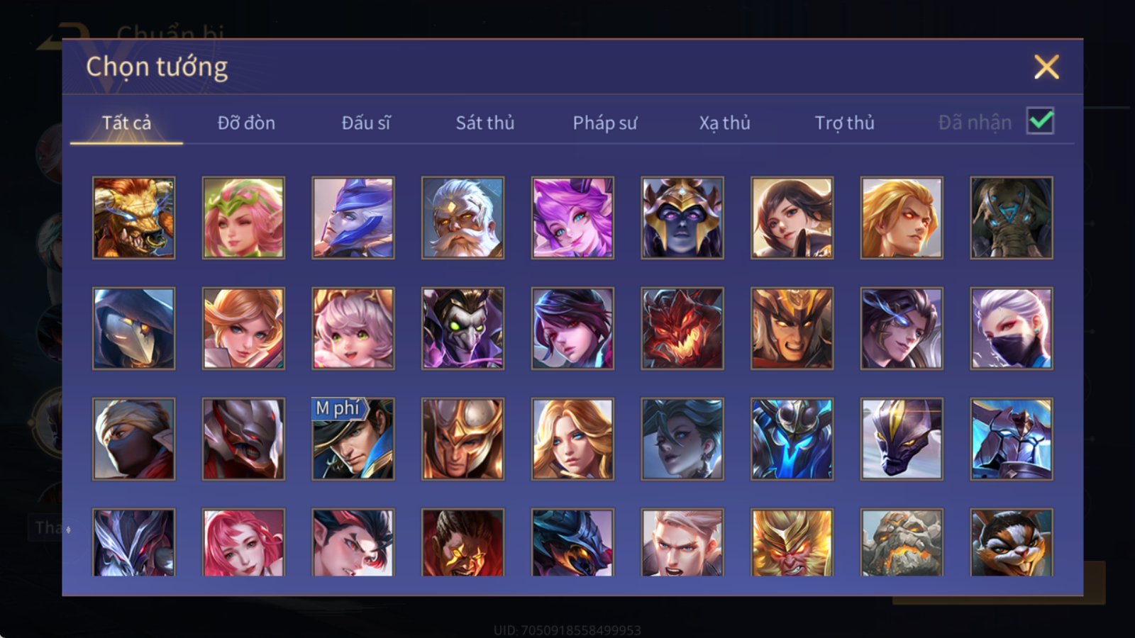The width and height of the screenshot is (1135, 638).
Task: Choose the golden monkey king hero
Action: 792,542
